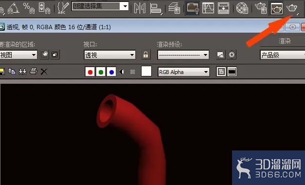Toggle the Percent Snap tool
The height and width of the screenshot is (185, 305).
coord(29,8)
